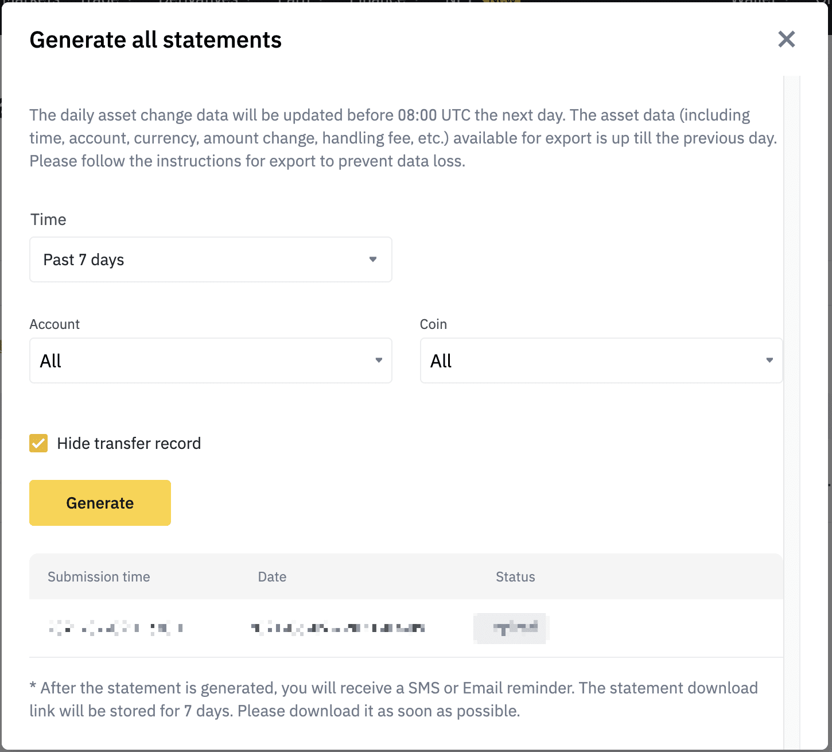Click the blurred submission time entry
Image resolution: width=832 pixels, height=752 pixels.
click(x=116, y=628)
